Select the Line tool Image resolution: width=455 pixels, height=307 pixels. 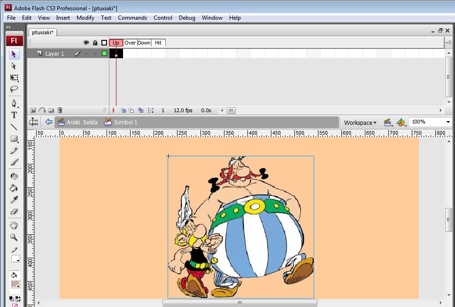click(14, 127)
